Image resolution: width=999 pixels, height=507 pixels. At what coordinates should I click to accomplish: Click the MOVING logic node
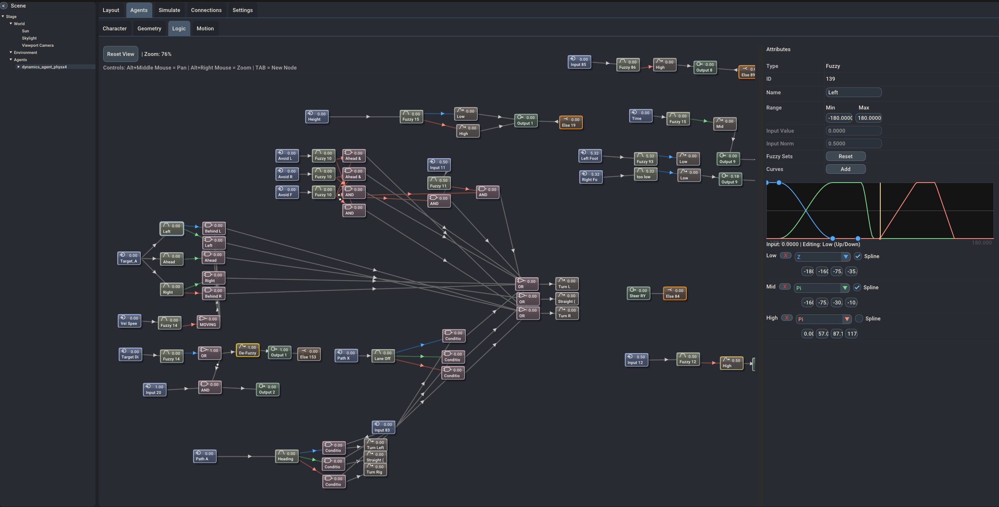click(x=208, y=322)
